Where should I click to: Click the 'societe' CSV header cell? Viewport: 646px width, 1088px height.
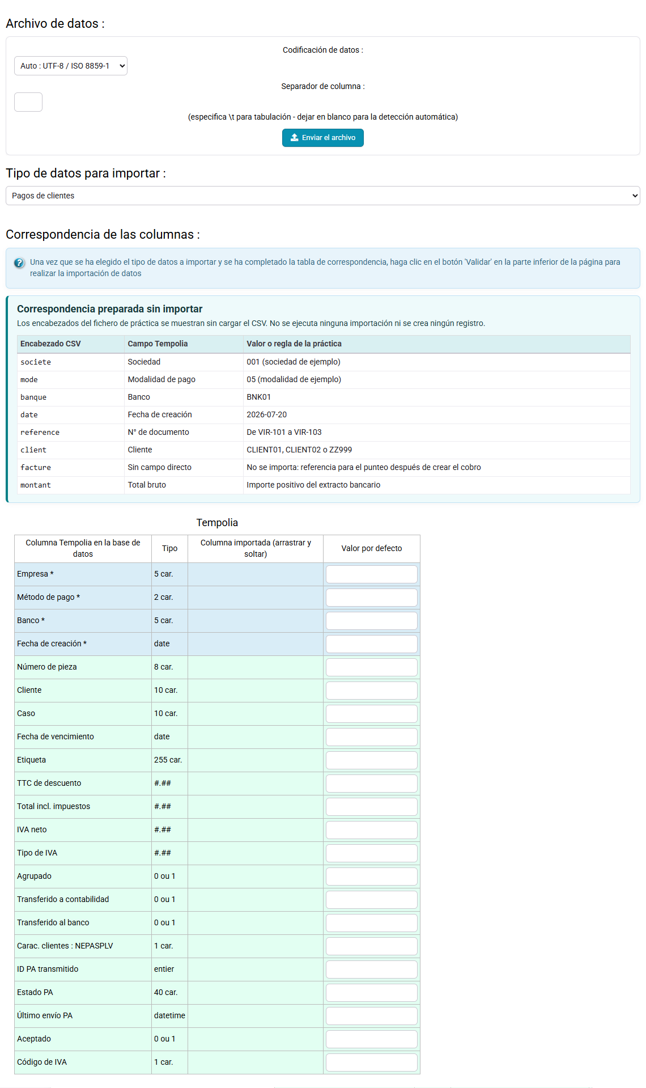tap(71, 362)
